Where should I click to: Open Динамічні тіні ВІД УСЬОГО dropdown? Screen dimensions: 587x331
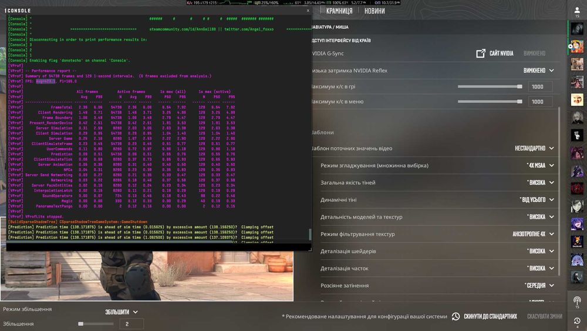tap(537, 200)
